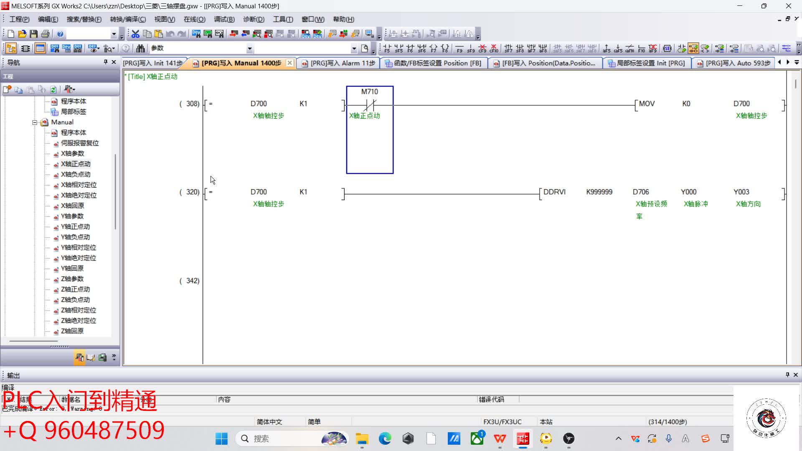
Task: Click the delete vertical line cF10 icon
Action: pyautogui.click(x=494, y=48)
